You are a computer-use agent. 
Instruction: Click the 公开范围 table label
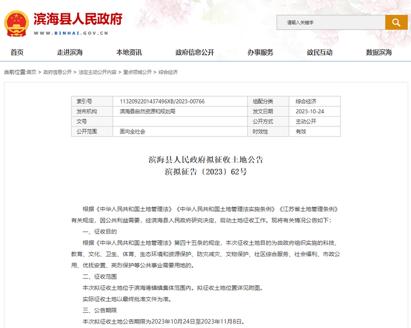[87, 131]
